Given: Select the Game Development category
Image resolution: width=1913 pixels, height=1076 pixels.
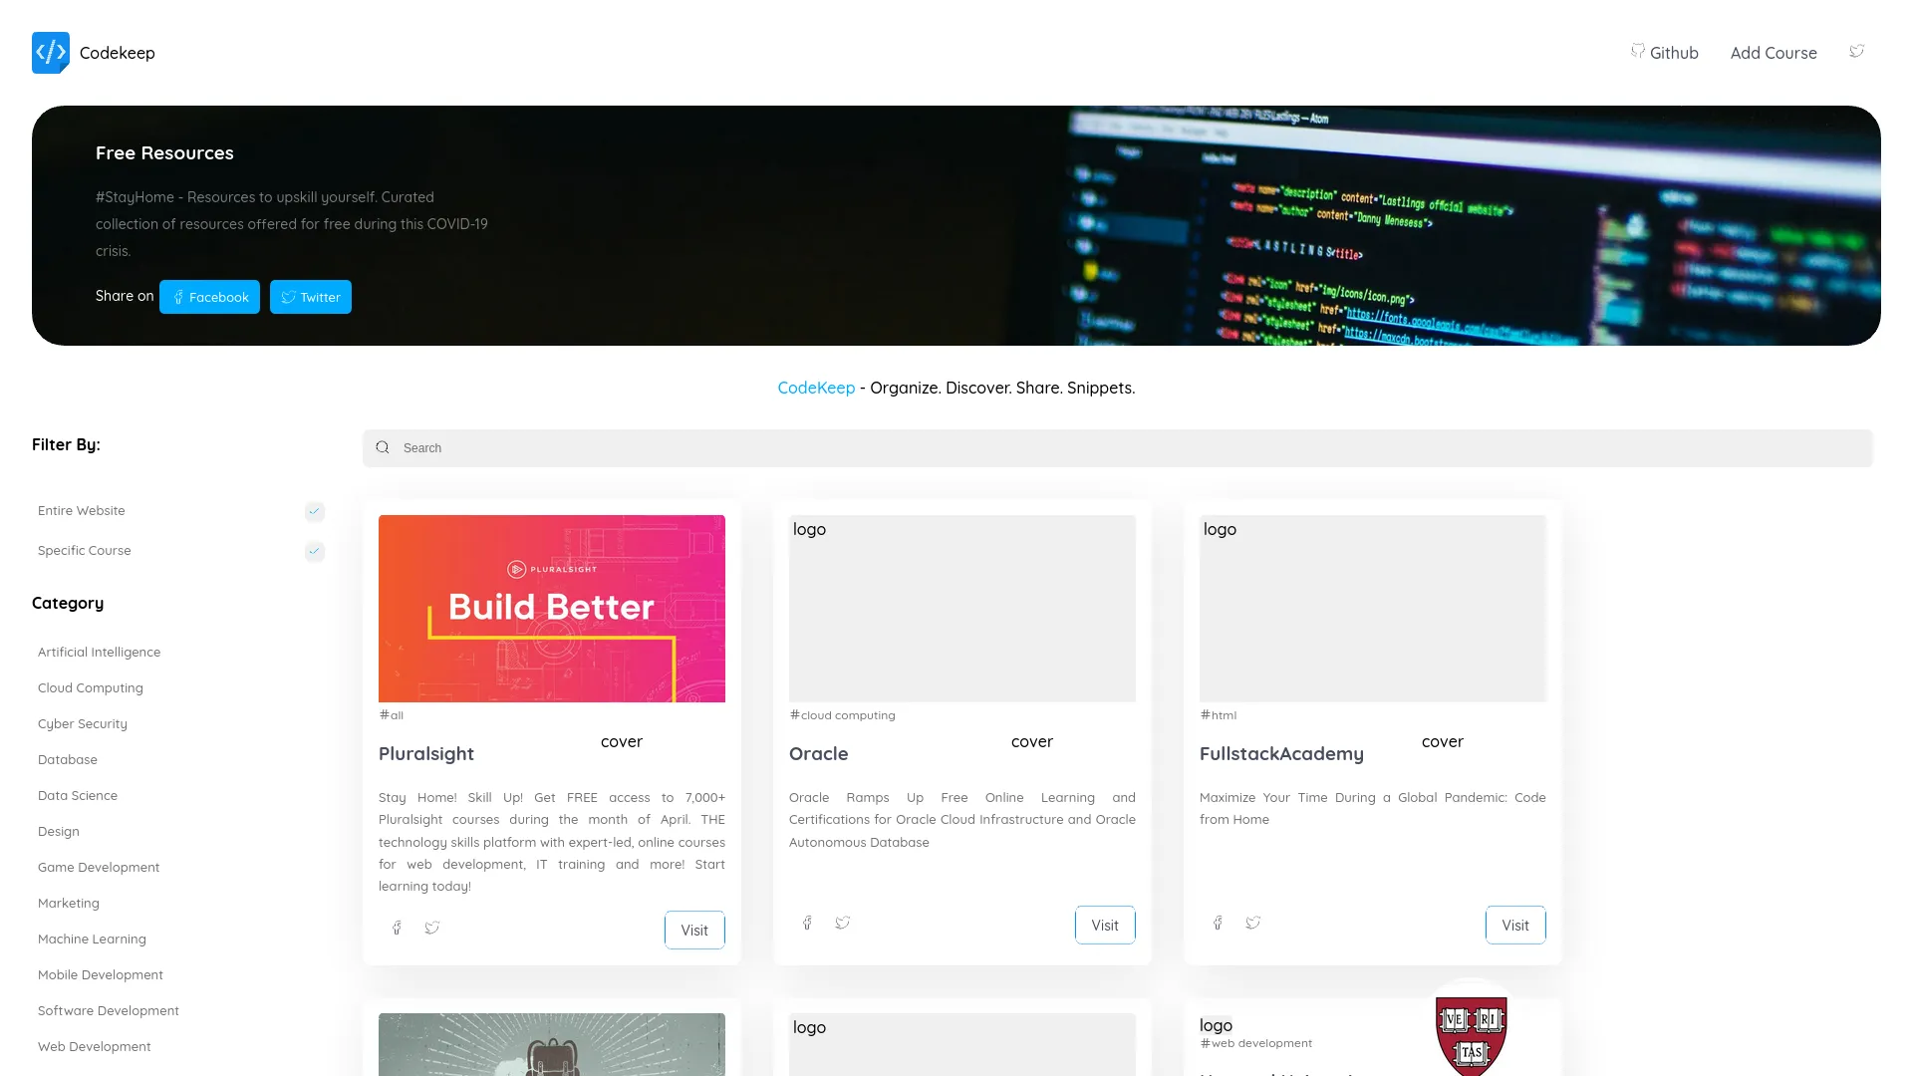Looking at the screenshot, I should (x=99, y=867).
